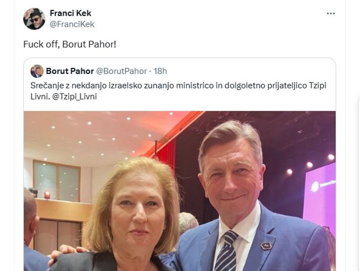Viewport: 360px width, 271px height.
Task: Click the quoted tweet text starting with Srečanje
Action: [178, 91]
